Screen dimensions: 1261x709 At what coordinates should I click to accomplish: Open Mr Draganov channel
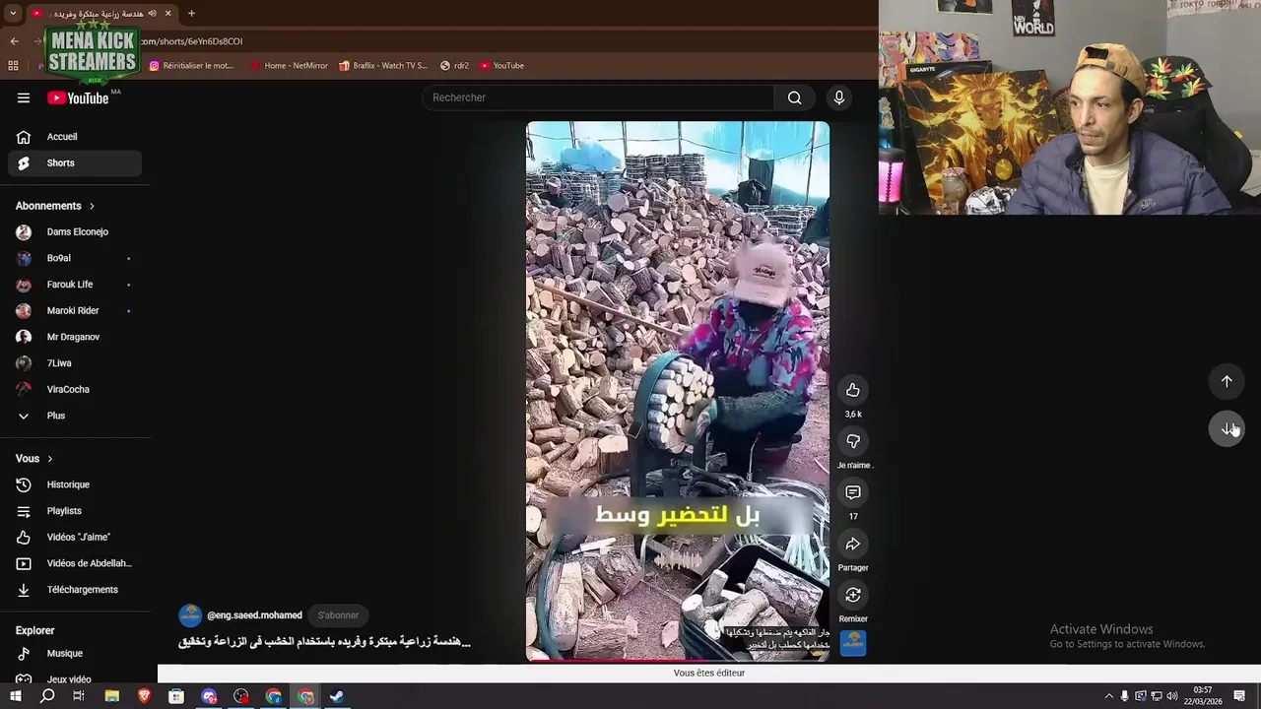[x=75, y=337]
